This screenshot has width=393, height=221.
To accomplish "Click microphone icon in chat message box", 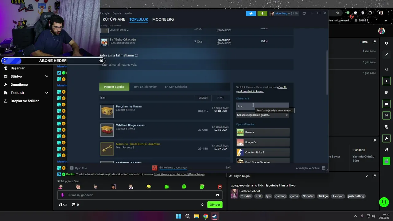I will pyautogui.click(x=62, y=195).
